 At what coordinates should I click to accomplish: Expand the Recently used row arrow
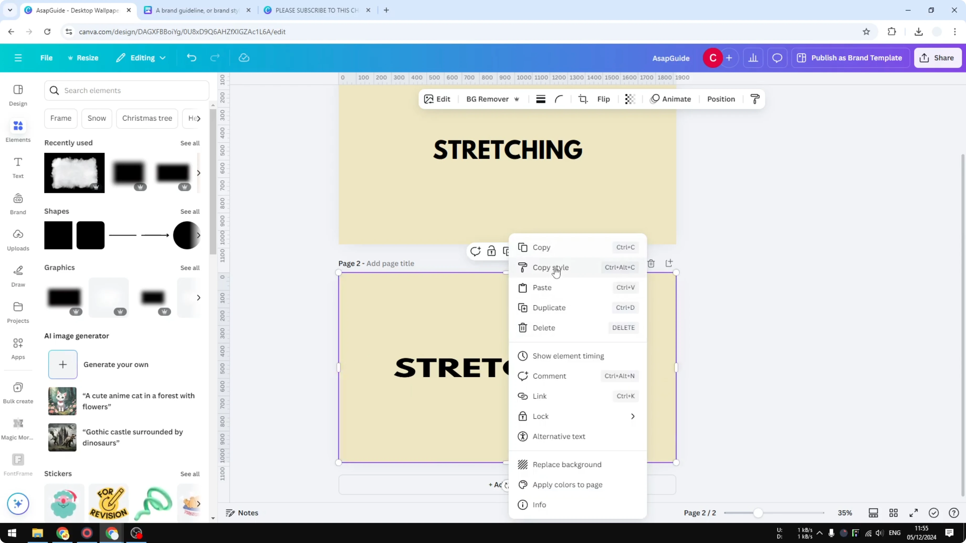[198, 173]
